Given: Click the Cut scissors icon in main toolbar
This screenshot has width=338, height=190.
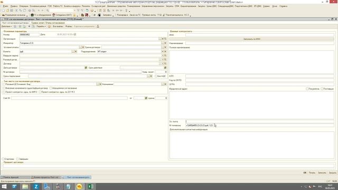Looking at the screenshot, I should pos(16,11).
